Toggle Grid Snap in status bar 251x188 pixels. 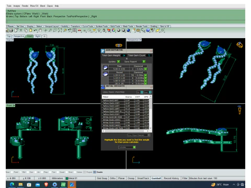102,178
